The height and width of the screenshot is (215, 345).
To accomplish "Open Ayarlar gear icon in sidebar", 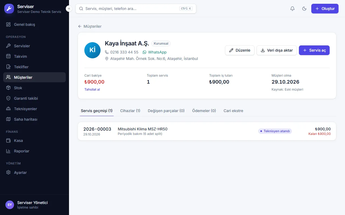I will [x=8, y=173].
